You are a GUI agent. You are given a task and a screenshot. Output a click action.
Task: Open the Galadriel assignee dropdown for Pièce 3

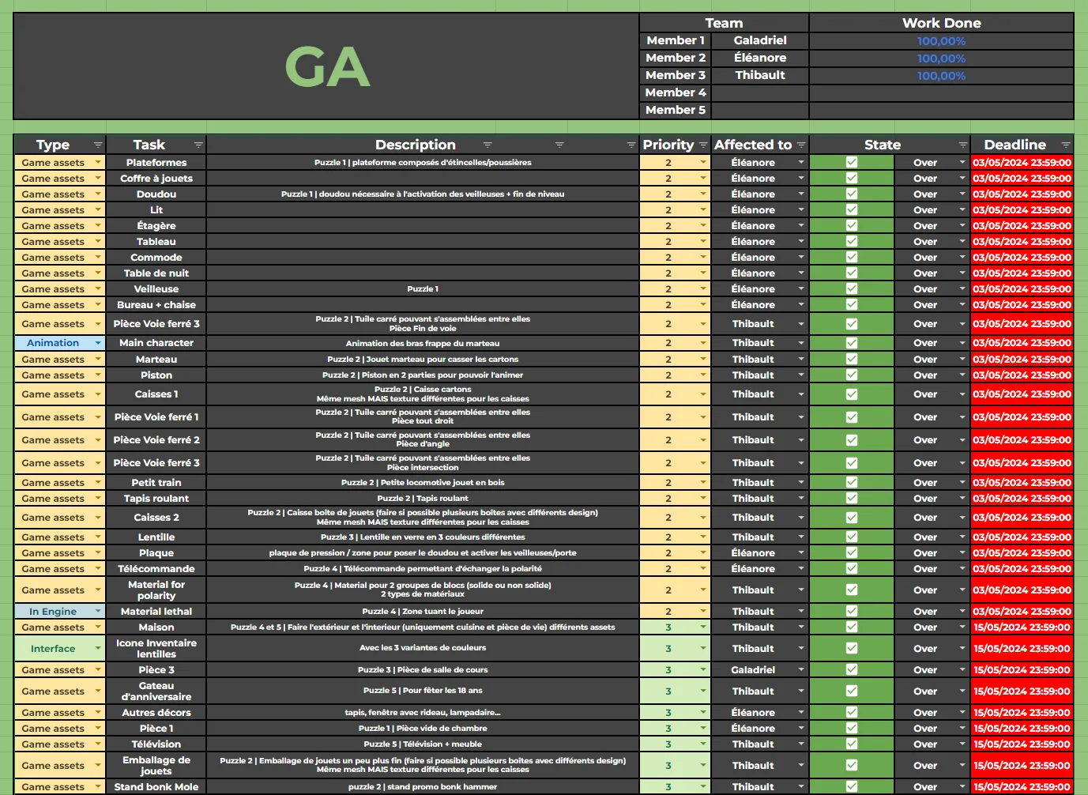tap(801, 669)
